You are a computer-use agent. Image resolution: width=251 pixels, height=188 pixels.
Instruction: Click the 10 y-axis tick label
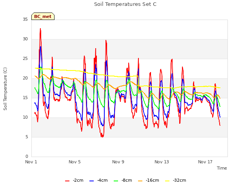25,117
